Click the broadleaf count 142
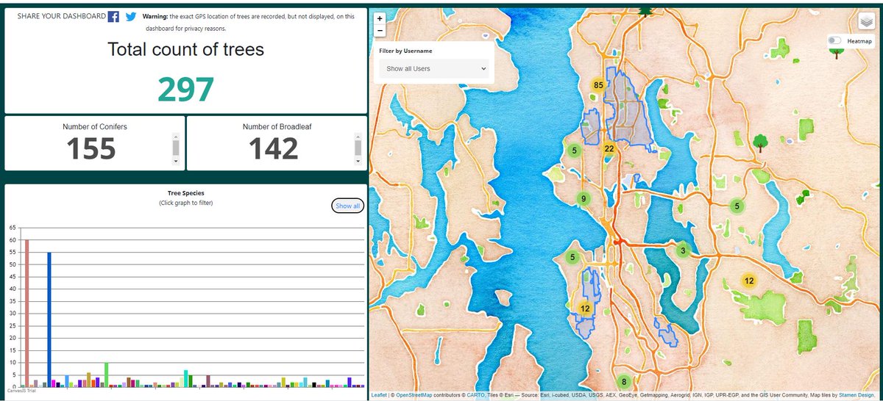This screenshot has height=401, width=883. point(274,149)
